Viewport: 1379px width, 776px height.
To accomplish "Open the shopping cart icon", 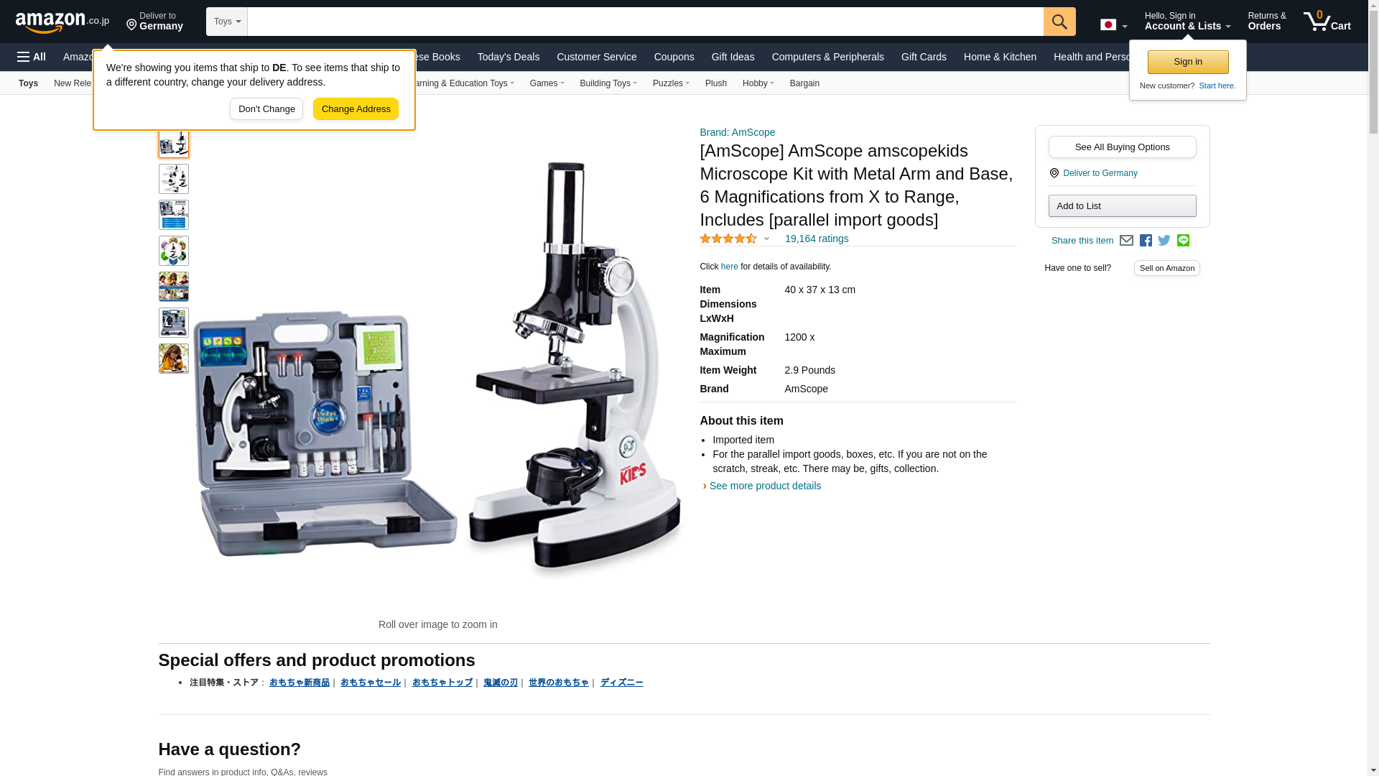I will 1327,21.
